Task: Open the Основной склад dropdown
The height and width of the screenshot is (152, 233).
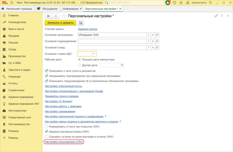Action: click(x=149, y=47)
